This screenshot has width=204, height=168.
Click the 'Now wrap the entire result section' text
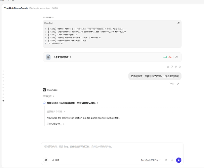coord(83,118)
